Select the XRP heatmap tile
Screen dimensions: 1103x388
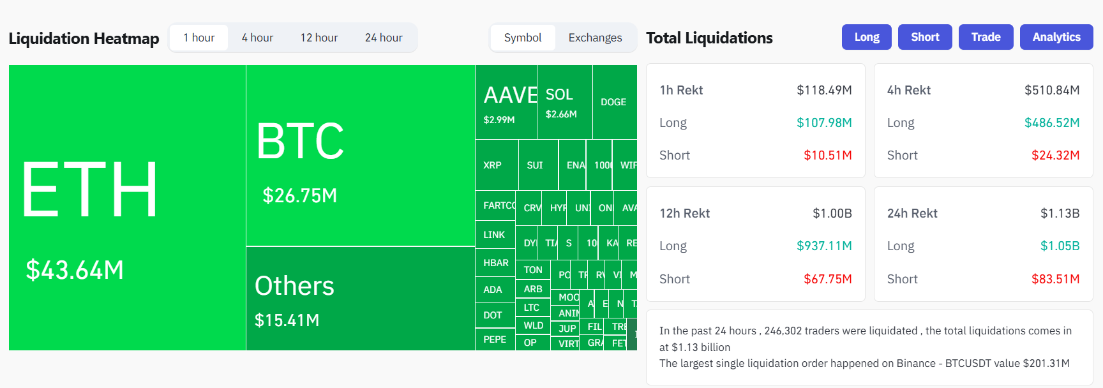[x=496, y=165]
